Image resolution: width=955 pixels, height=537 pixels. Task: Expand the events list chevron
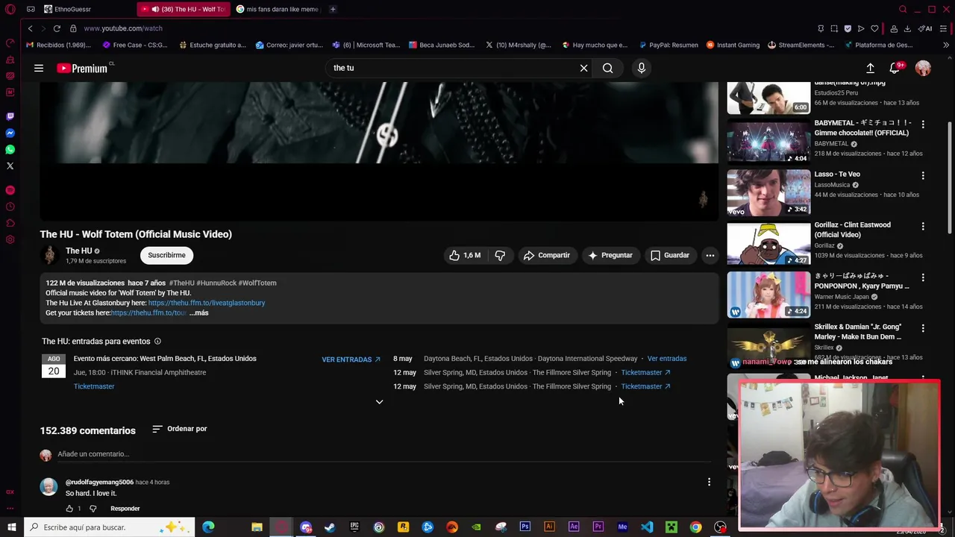(x=379, y=401)
